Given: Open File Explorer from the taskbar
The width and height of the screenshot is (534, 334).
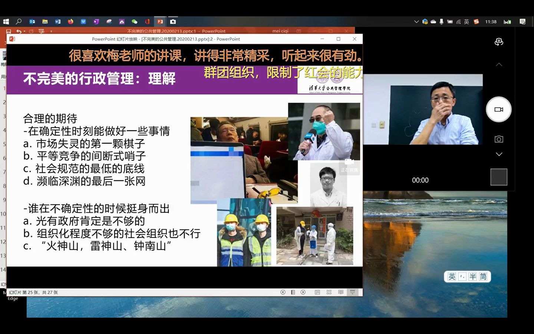Looking at the screenshot, I should pos(45,22).
